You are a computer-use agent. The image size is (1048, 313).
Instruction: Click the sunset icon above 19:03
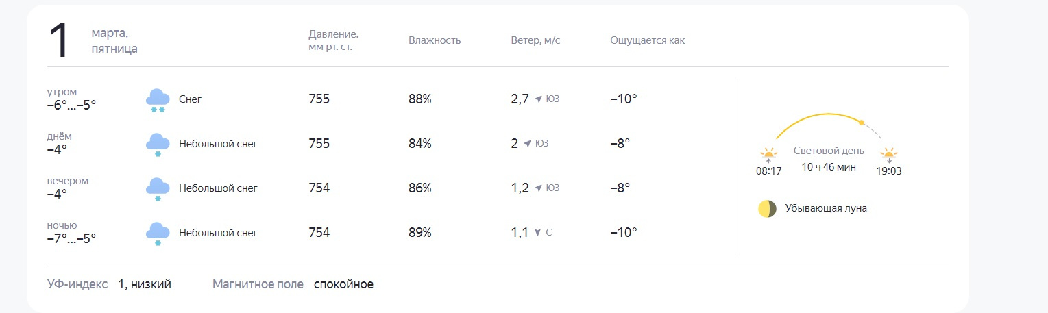[889, 154]
